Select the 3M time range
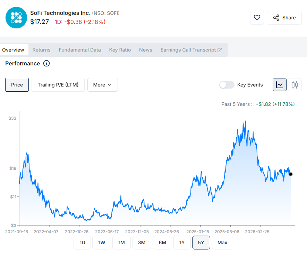 [x=142, y=243]
